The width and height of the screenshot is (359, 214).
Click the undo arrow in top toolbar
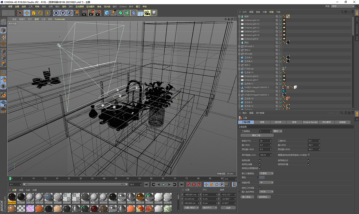tap(5, 13)
